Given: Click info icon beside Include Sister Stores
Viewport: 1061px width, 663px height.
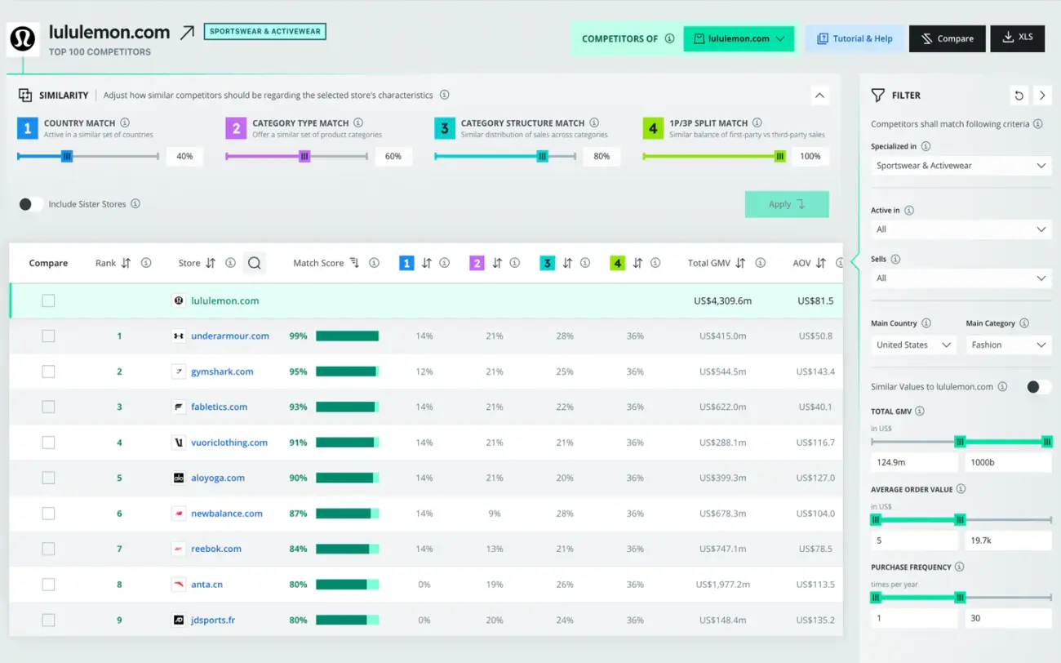Looking at the screenshot, I should 135,203.
